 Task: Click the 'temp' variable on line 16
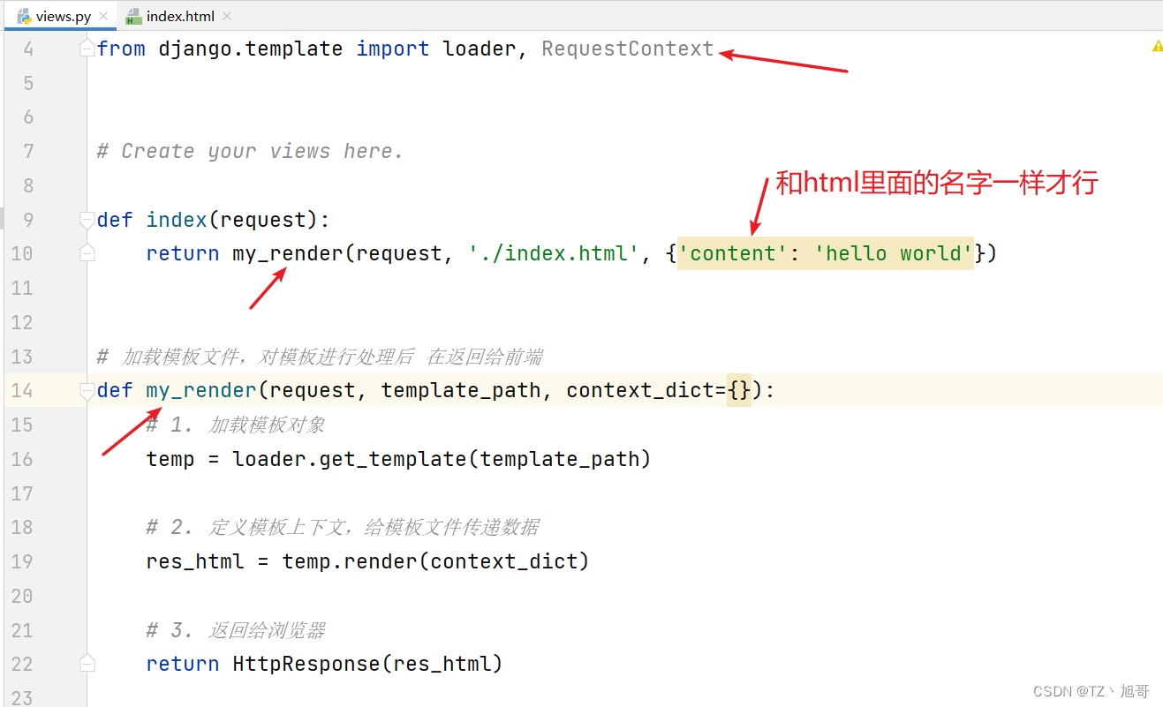click(170, 459)
